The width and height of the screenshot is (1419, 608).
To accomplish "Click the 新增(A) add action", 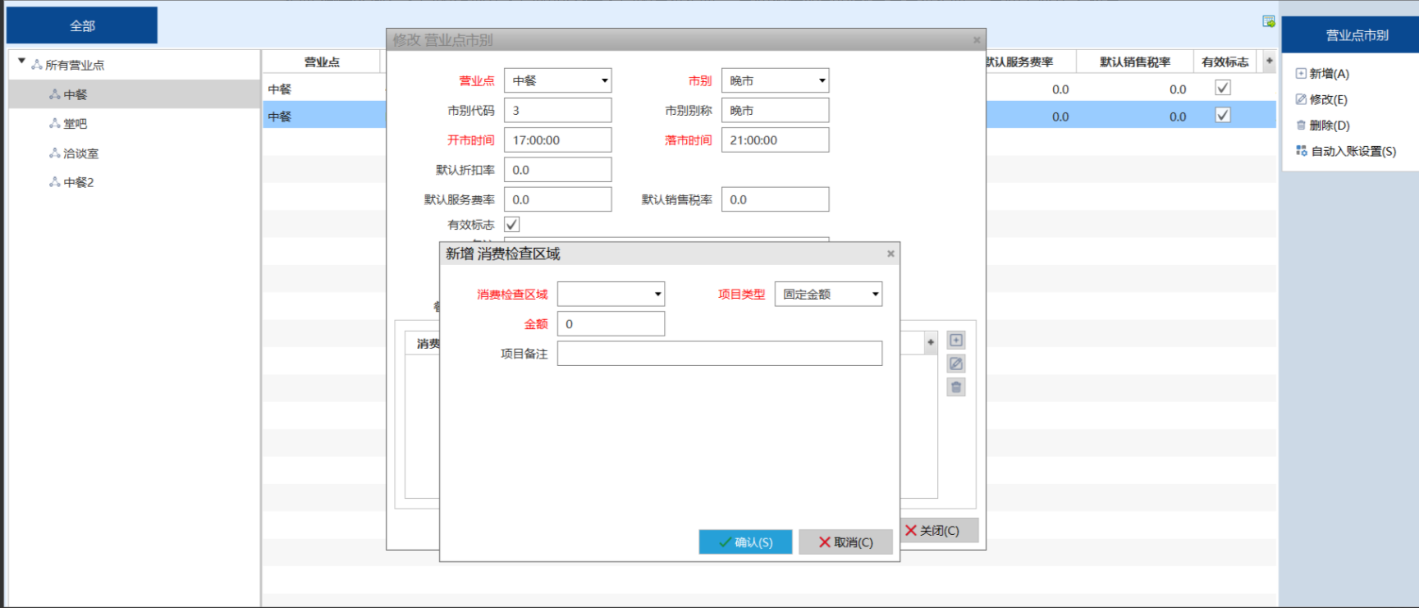I will pyautogui.click(x=1322, y=74).
